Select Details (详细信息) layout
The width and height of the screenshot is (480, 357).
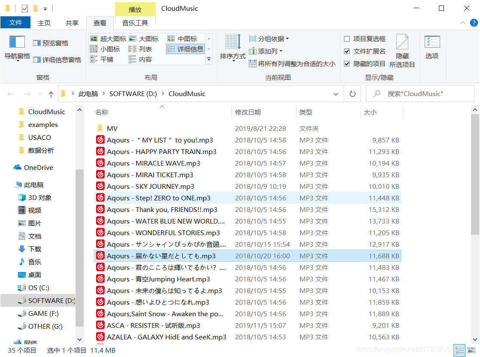tap(185, 49)
